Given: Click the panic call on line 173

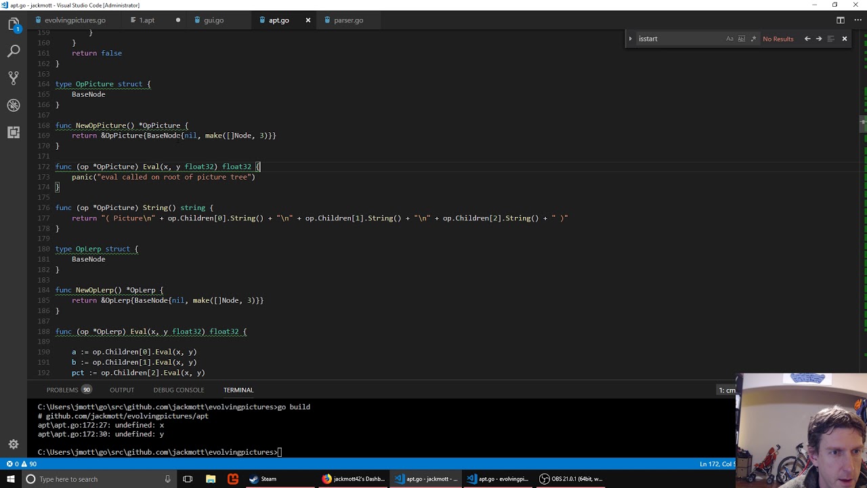Looking at the screenshot, I should (x=163, y=177).
